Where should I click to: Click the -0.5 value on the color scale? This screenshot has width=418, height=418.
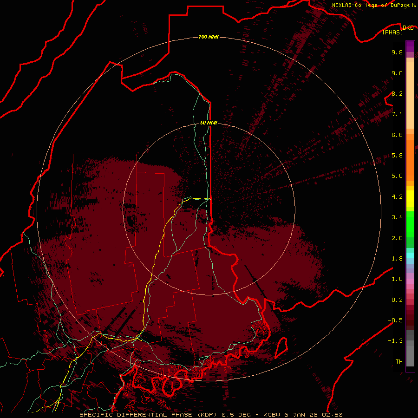click(395, 320)
